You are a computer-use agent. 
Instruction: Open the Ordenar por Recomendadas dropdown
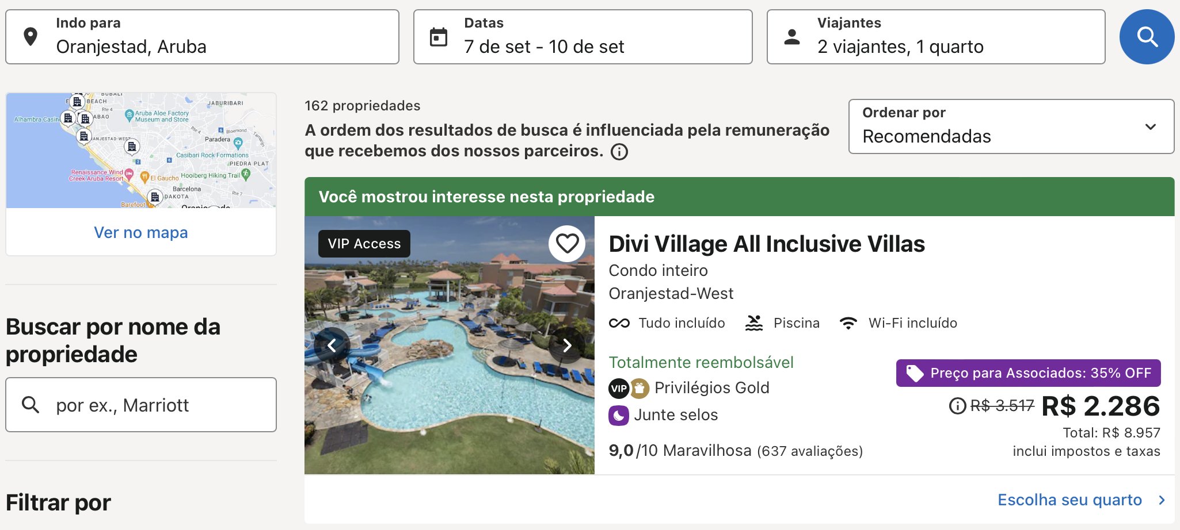pyautogui.click(x=1011, y=126)
